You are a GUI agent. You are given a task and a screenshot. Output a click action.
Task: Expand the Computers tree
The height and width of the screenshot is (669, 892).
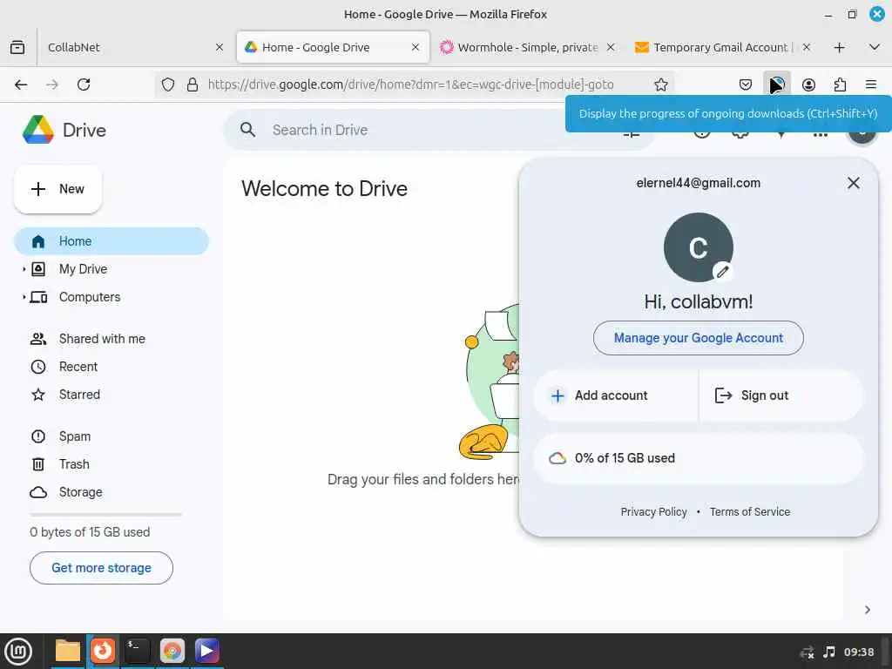click(24, 297)
